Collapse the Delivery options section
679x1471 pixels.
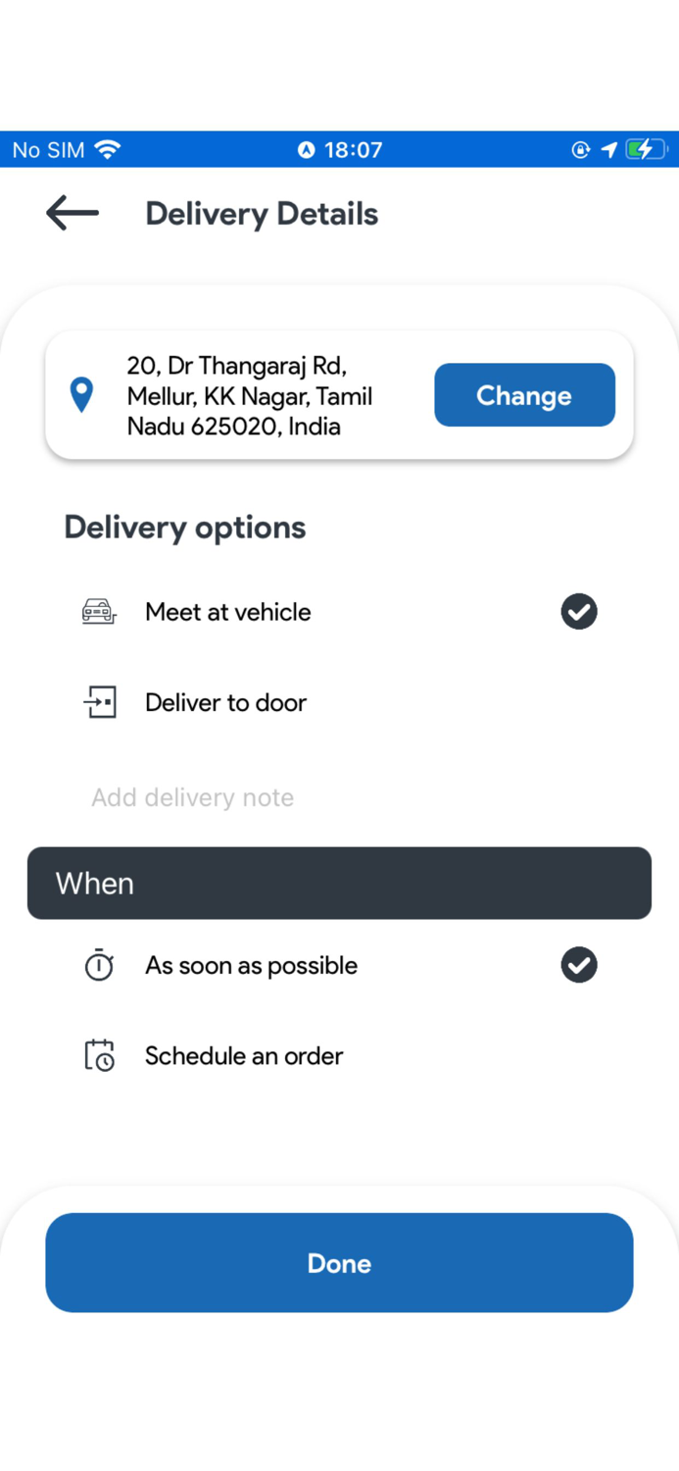(x=184, y=527)
